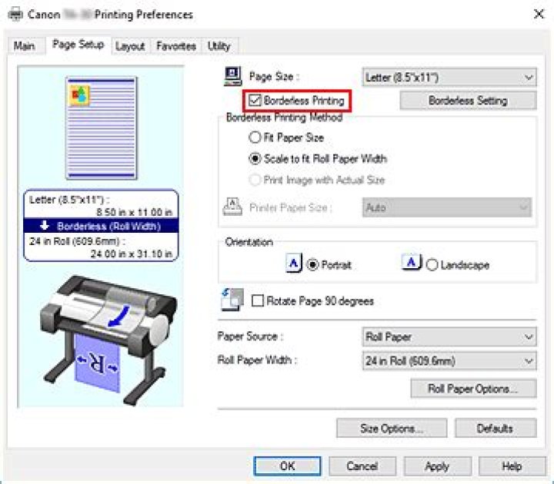Close the Printing Preferences dialog
This screenshot has width=554, height=484.
click(x=539, y=14)
